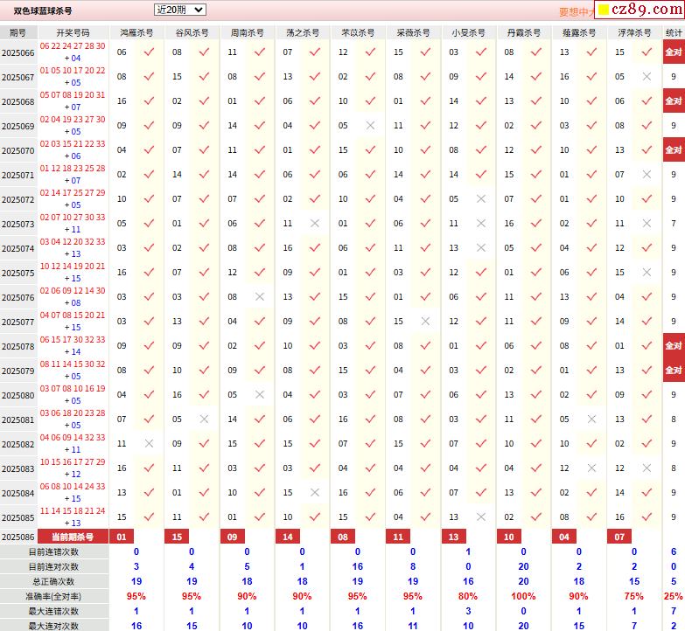This screenshot has height=631, width=685.
Task: Click the 期号 column header
Action: (x=18, y=32)
